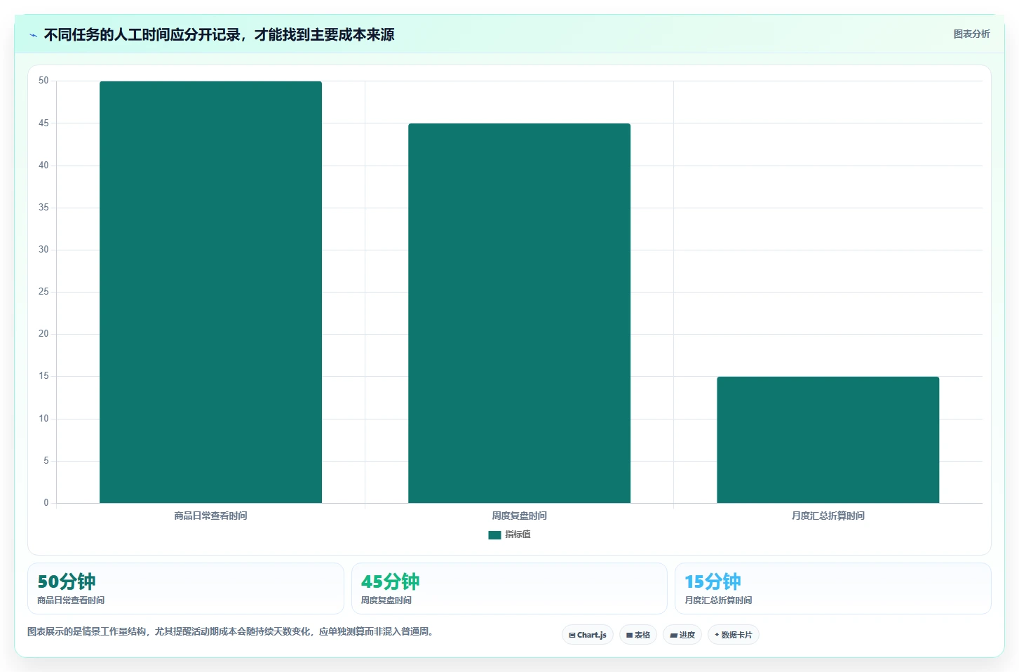Image resolution: width=1019 pixels, height=672 pixels.
Task: Click the y-axis value 50
Action: [x=43, y=81]
